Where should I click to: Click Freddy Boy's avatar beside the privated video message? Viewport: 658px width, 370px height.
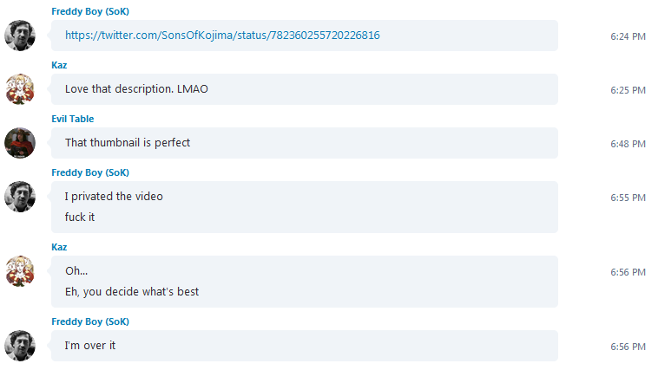20,197
